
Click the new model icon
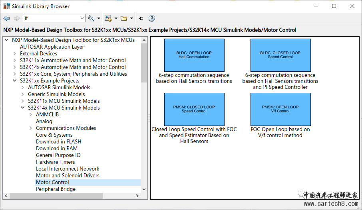point(108,18)
